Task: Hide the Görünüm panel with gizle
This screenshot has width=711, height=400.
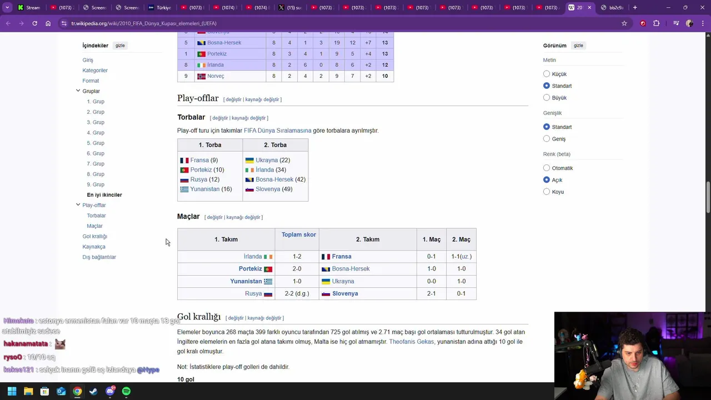Action: point(578,46)
